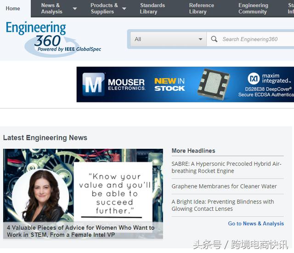Go to the Engineering Community menu

tap(253, 9)
